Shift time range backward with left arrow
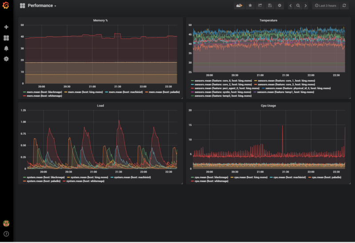Viewport: 355px width, 243px height. click(x=291, y=6)
